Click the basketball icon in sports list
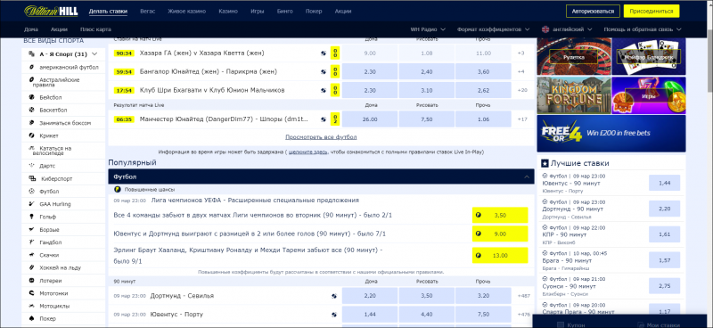The width and height of the screenshot is (713, 328). 31,111
